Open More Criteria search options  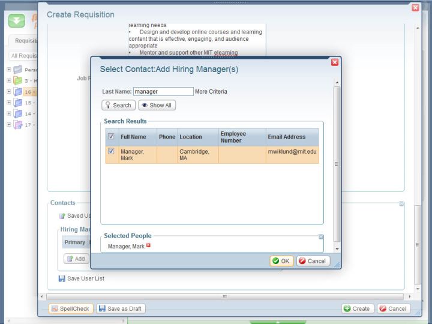click(x=211, y=92)
